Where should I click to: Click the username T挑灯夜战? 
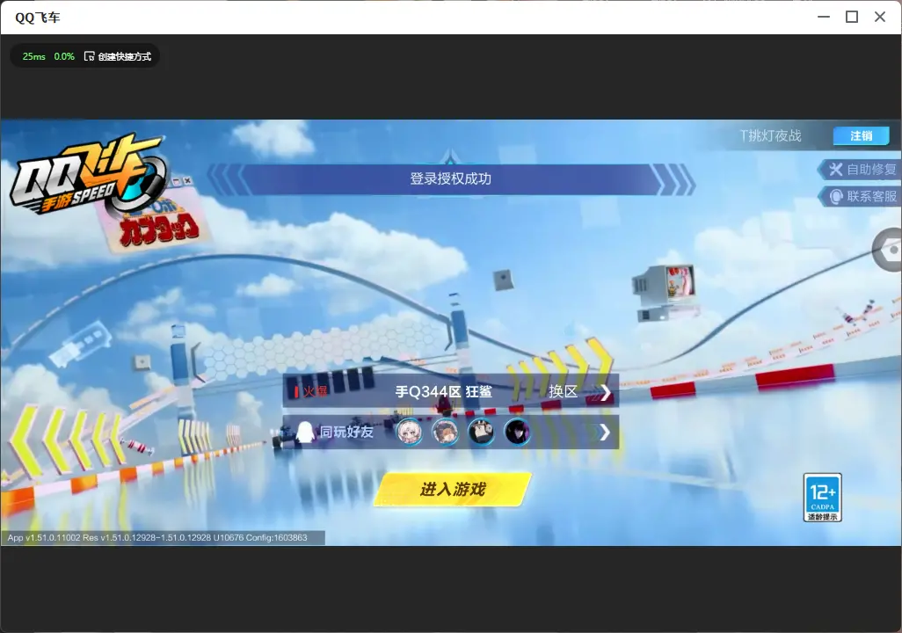click(x=770, y=135)
